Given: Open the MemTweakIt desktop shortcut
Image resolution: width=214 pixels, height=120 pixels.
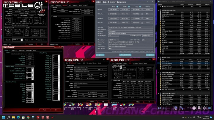Looking at the screenshot, I should click(89, 106).
